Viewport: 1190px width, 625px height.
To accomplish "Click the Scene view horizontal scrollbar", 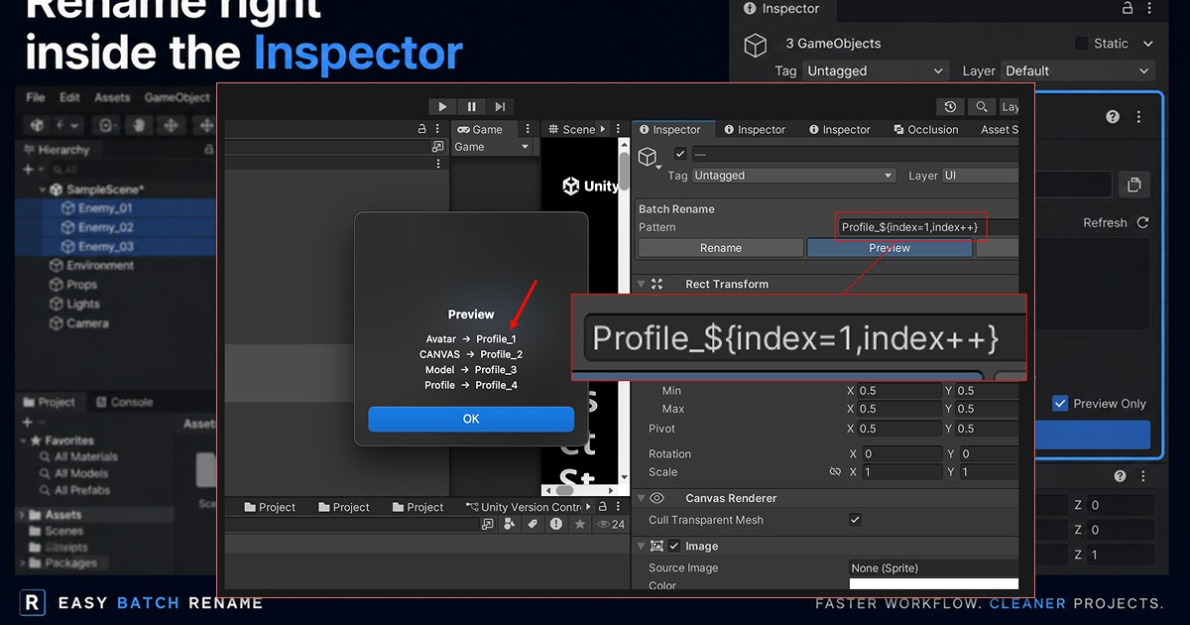I will click(x=562, y=490).
